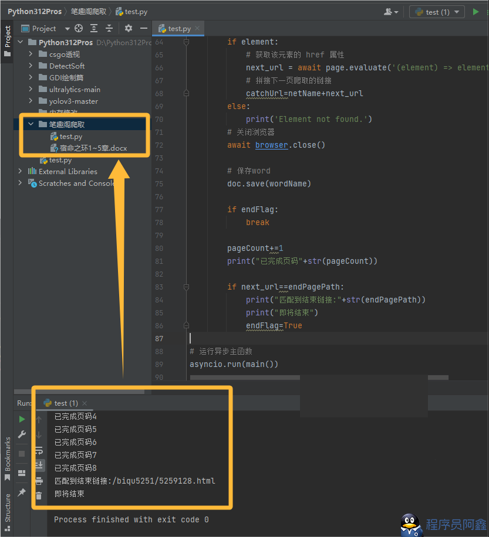Click the Python312Pros breadcrumb in the navigation bar
Image resolution: width=489 pixels, height=537 pixels.
pos(35,12)
